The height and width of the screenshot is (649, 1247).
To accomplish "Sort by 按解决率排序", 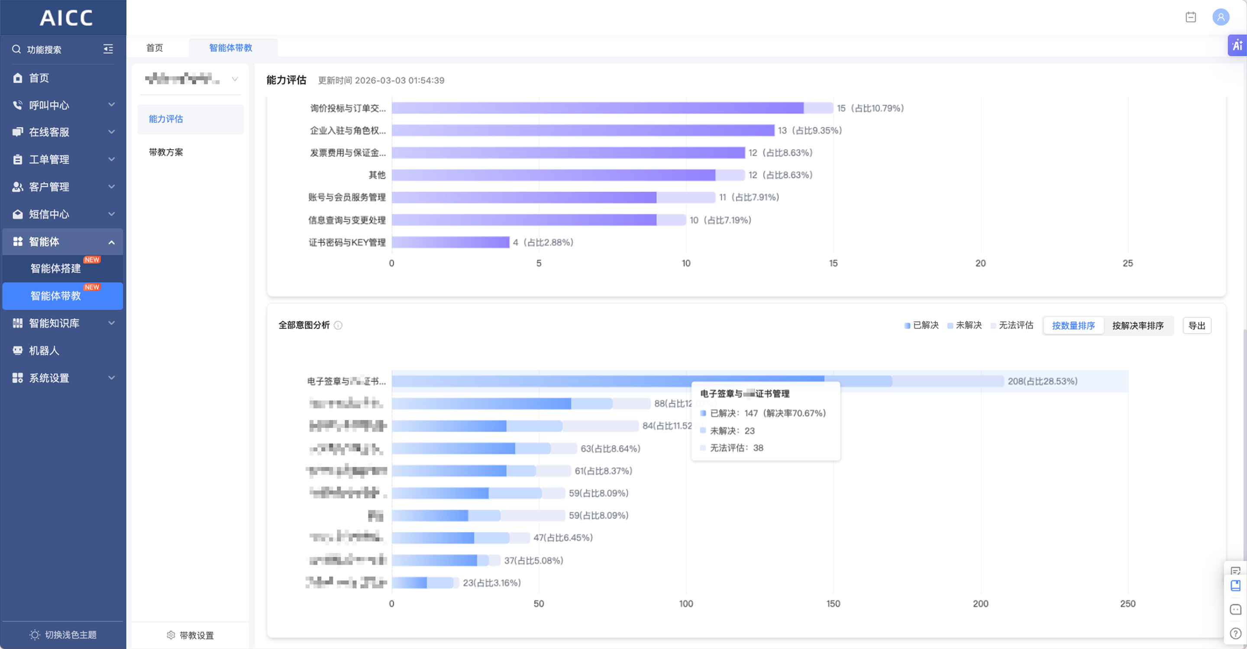I will (x=1137, y=326).
